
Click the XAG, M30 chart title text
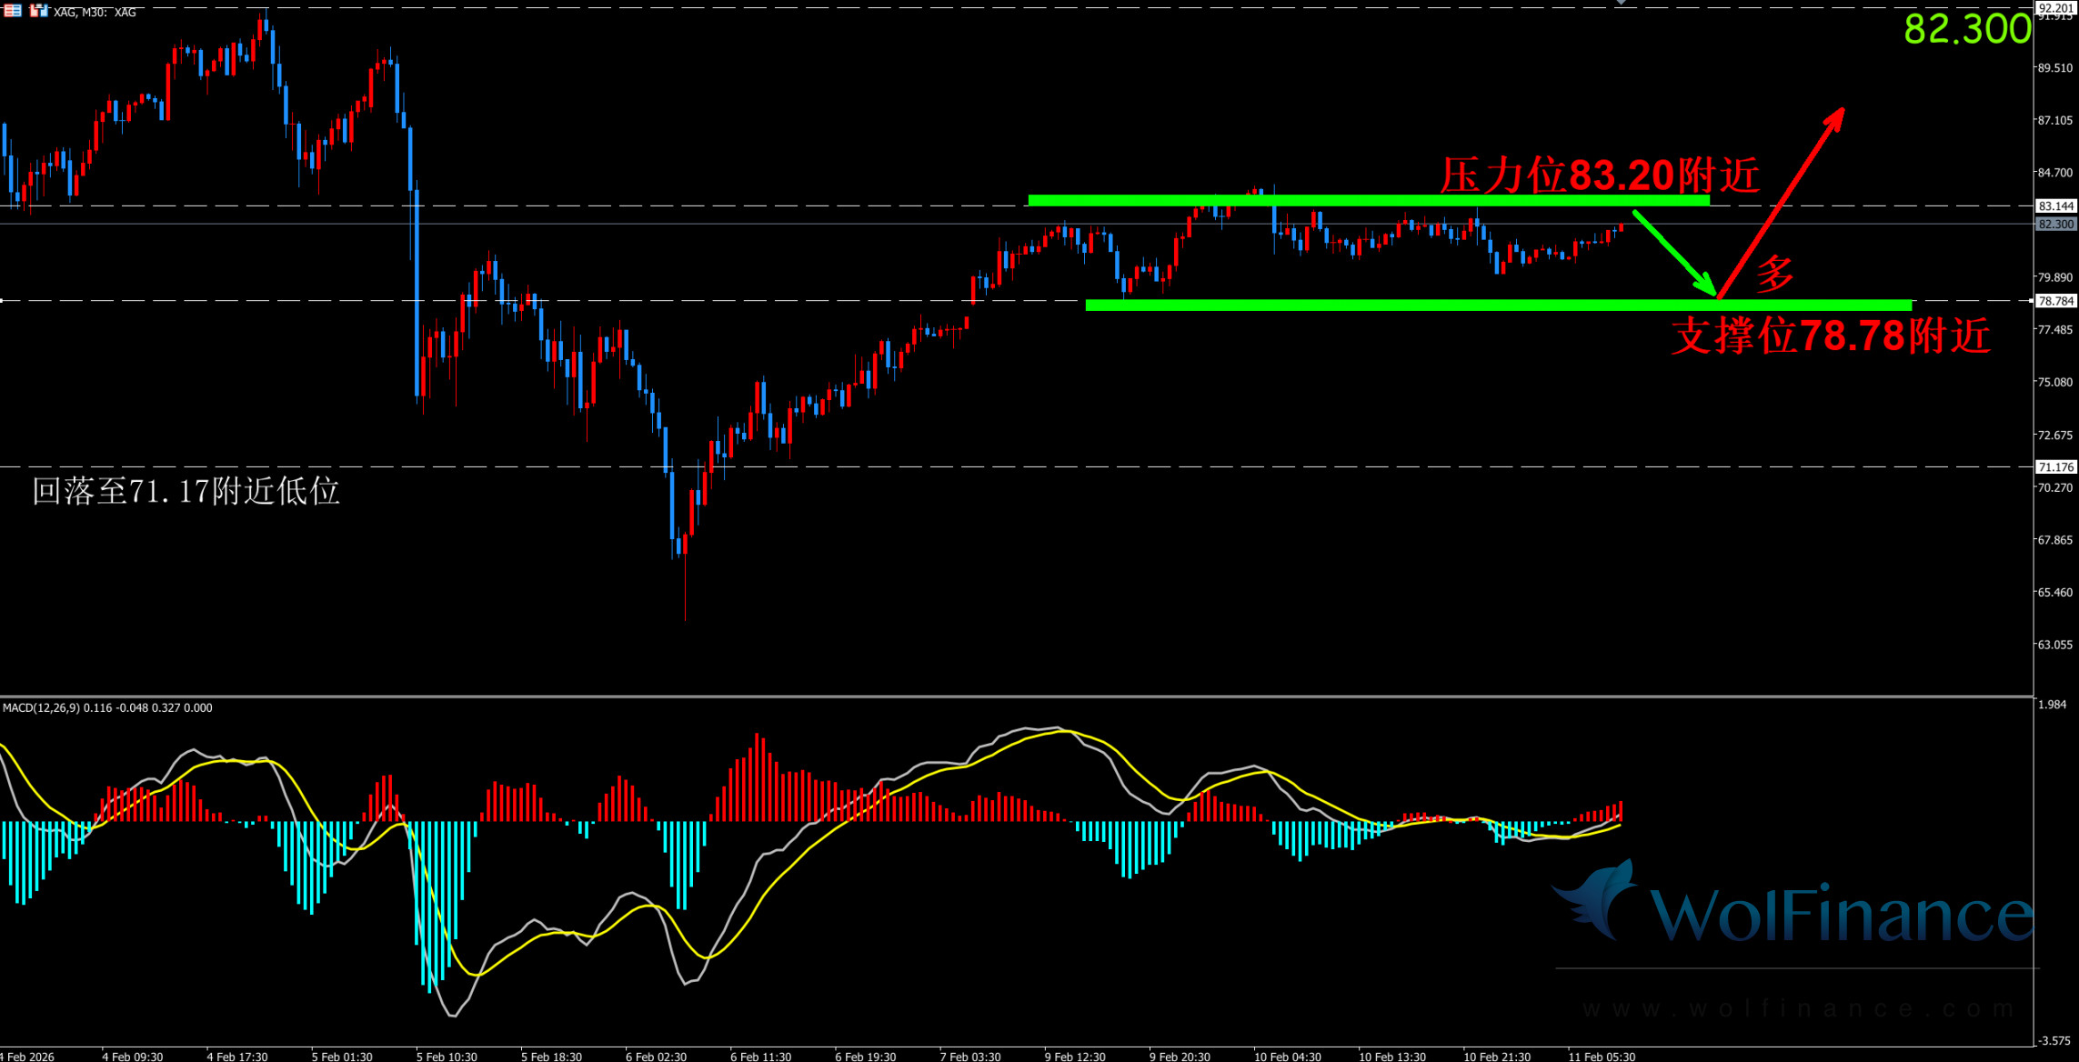click(x=95, y=12)
